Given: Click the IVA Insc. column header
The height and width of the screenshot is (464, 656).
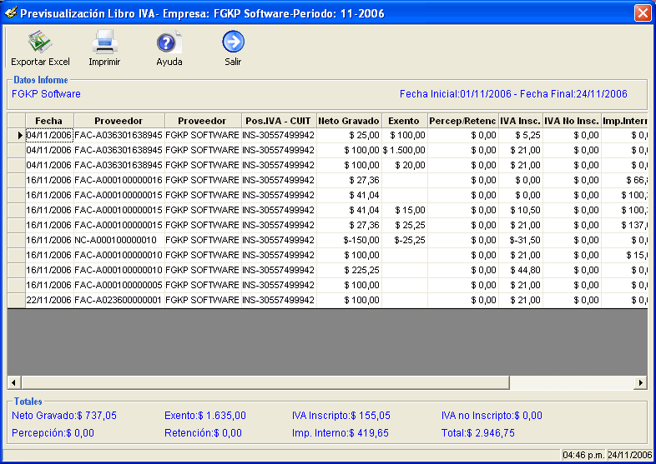Looking at the screenshot, I should tap(521, 121).
